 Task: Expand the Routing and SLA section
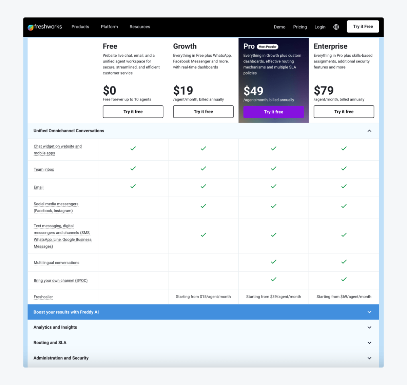[x=369, y=342]
